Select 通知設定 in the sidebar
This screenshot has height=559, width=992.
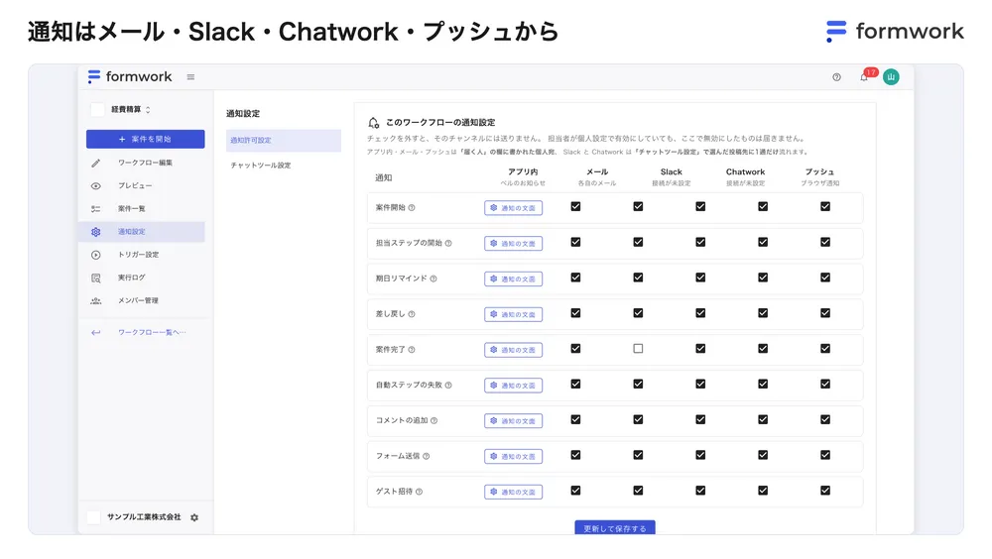click(x=142, y=232)
